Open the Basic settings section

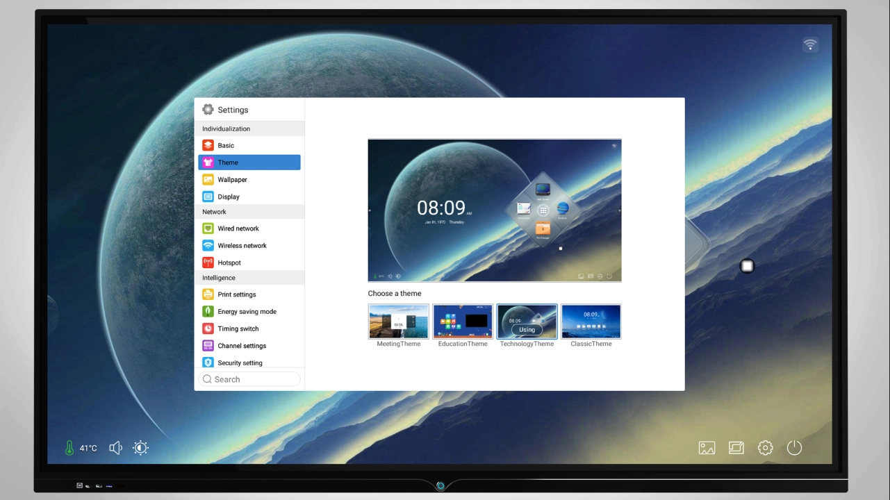tap(249, 145)
